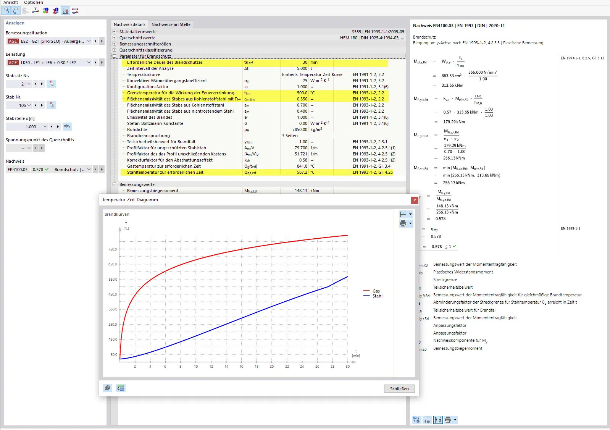Open the Optionen menu

pyautogui.click(x=34, y=3)
